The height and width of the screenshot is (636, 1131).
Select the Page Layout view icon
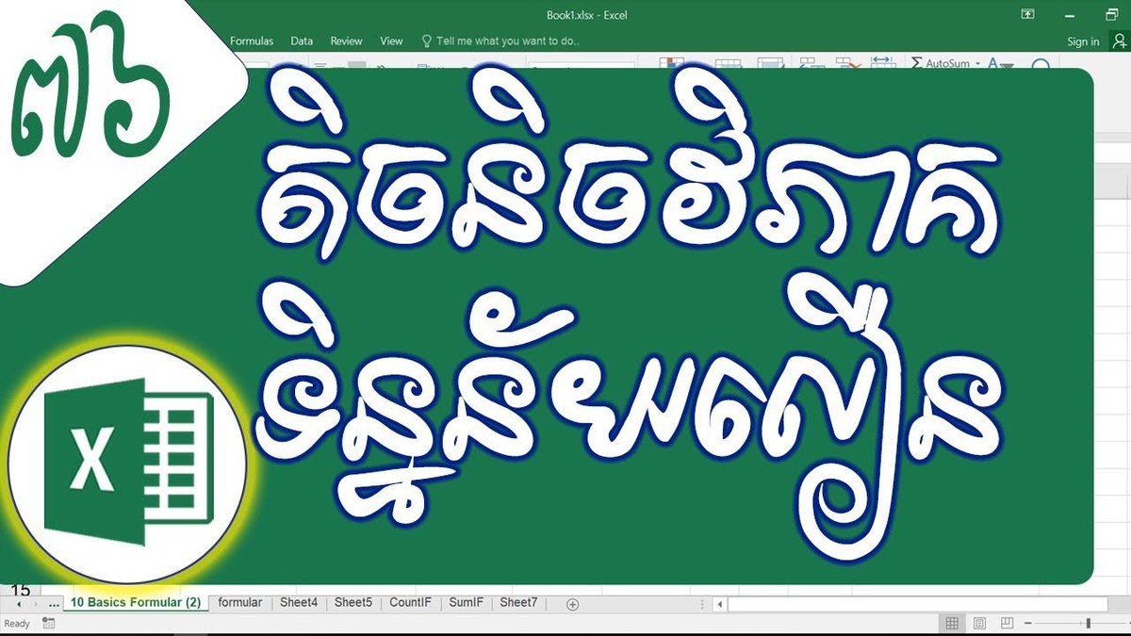[980, 624]
